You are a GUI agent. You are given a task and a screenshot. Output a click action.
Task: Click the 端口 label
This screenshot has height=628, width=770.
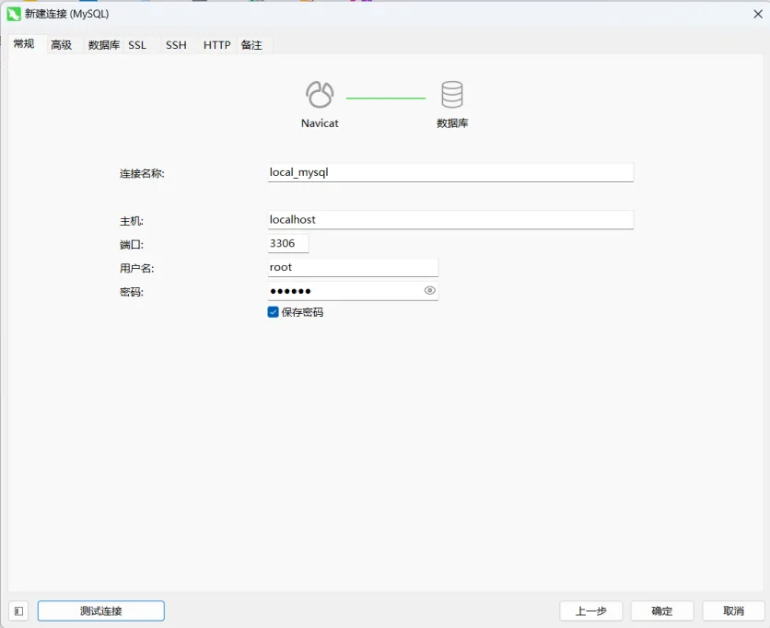132,245
